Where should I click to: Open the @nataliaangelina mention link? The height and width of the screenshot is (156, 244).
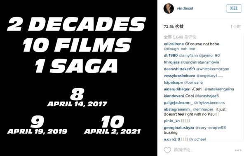(219, 89)
